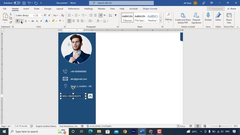Open text highlight color button

[x=53, y=21]
